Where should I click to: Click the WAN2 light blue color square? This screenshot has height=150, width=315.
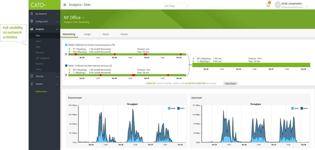(x=66, y=45)
